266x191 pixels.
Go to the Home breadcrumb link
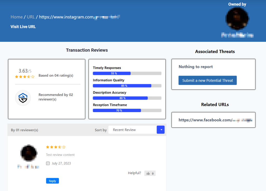click(x=17, y=17)
